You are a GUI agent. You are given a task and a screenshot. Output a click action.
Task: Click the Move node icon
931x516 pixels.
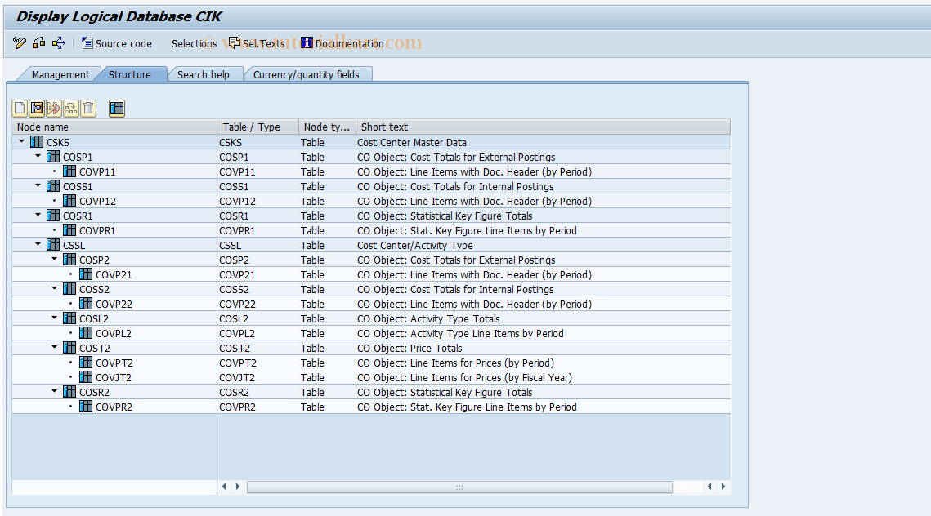pos(69,108)
